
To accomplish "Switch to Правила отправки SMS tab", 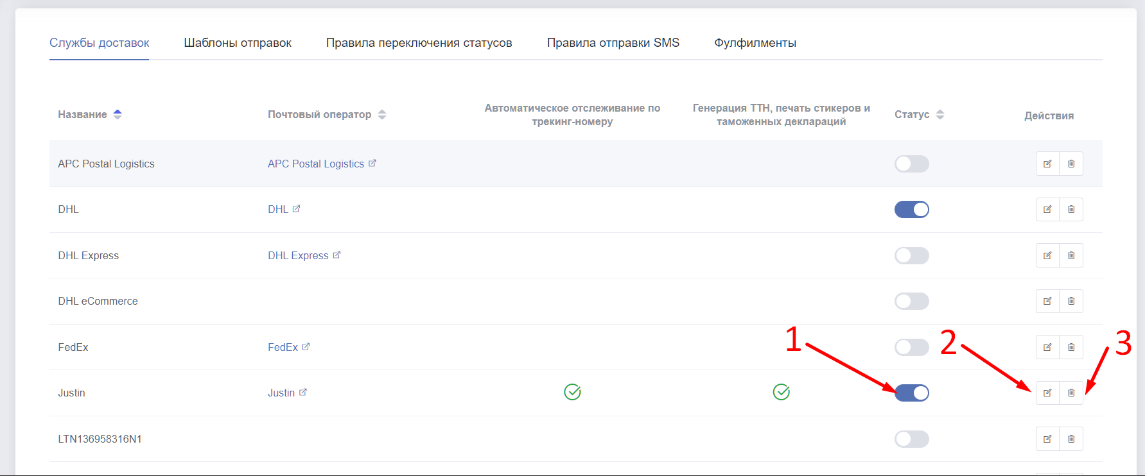I will coord(613,43).
